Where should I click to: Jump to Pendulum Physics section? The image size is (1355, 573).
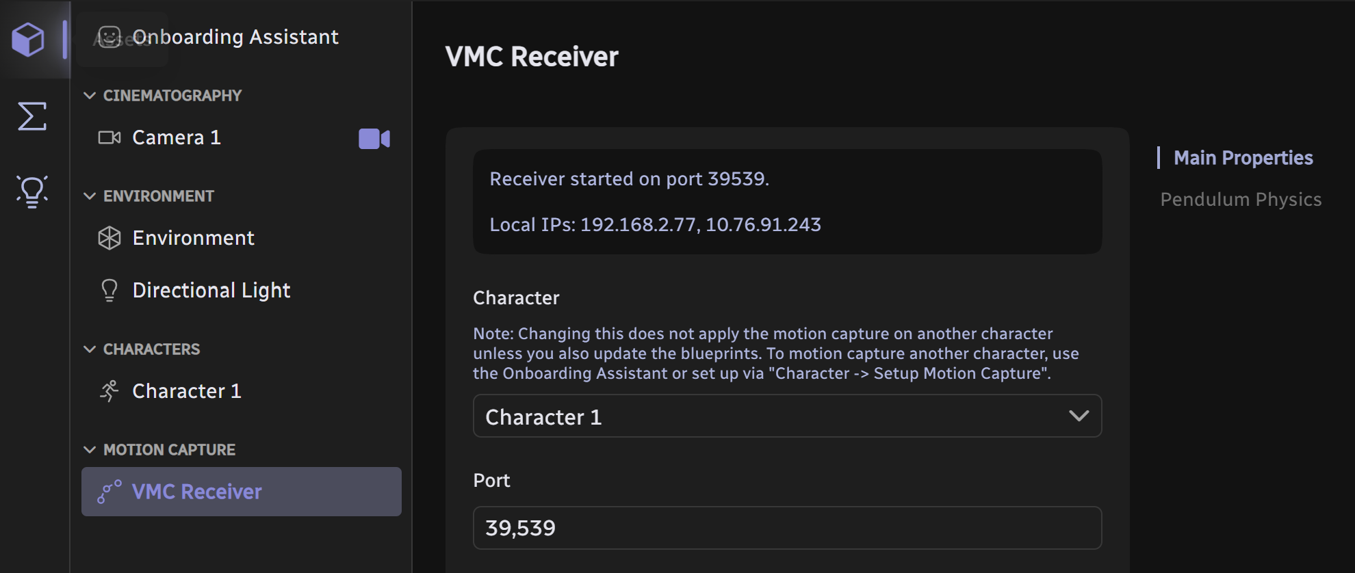coord(1241,200)
